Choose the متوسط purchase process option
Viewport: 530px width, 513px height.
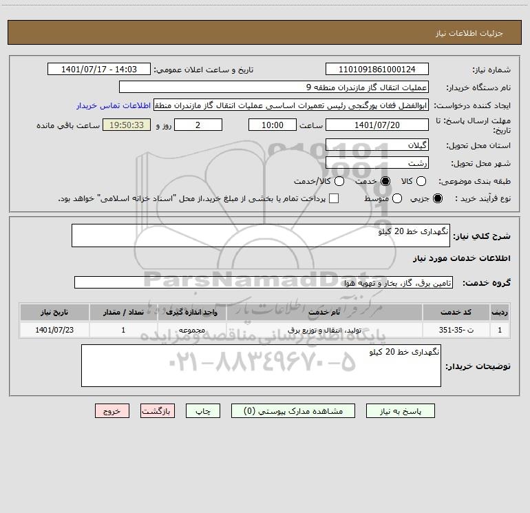[397, 198]
